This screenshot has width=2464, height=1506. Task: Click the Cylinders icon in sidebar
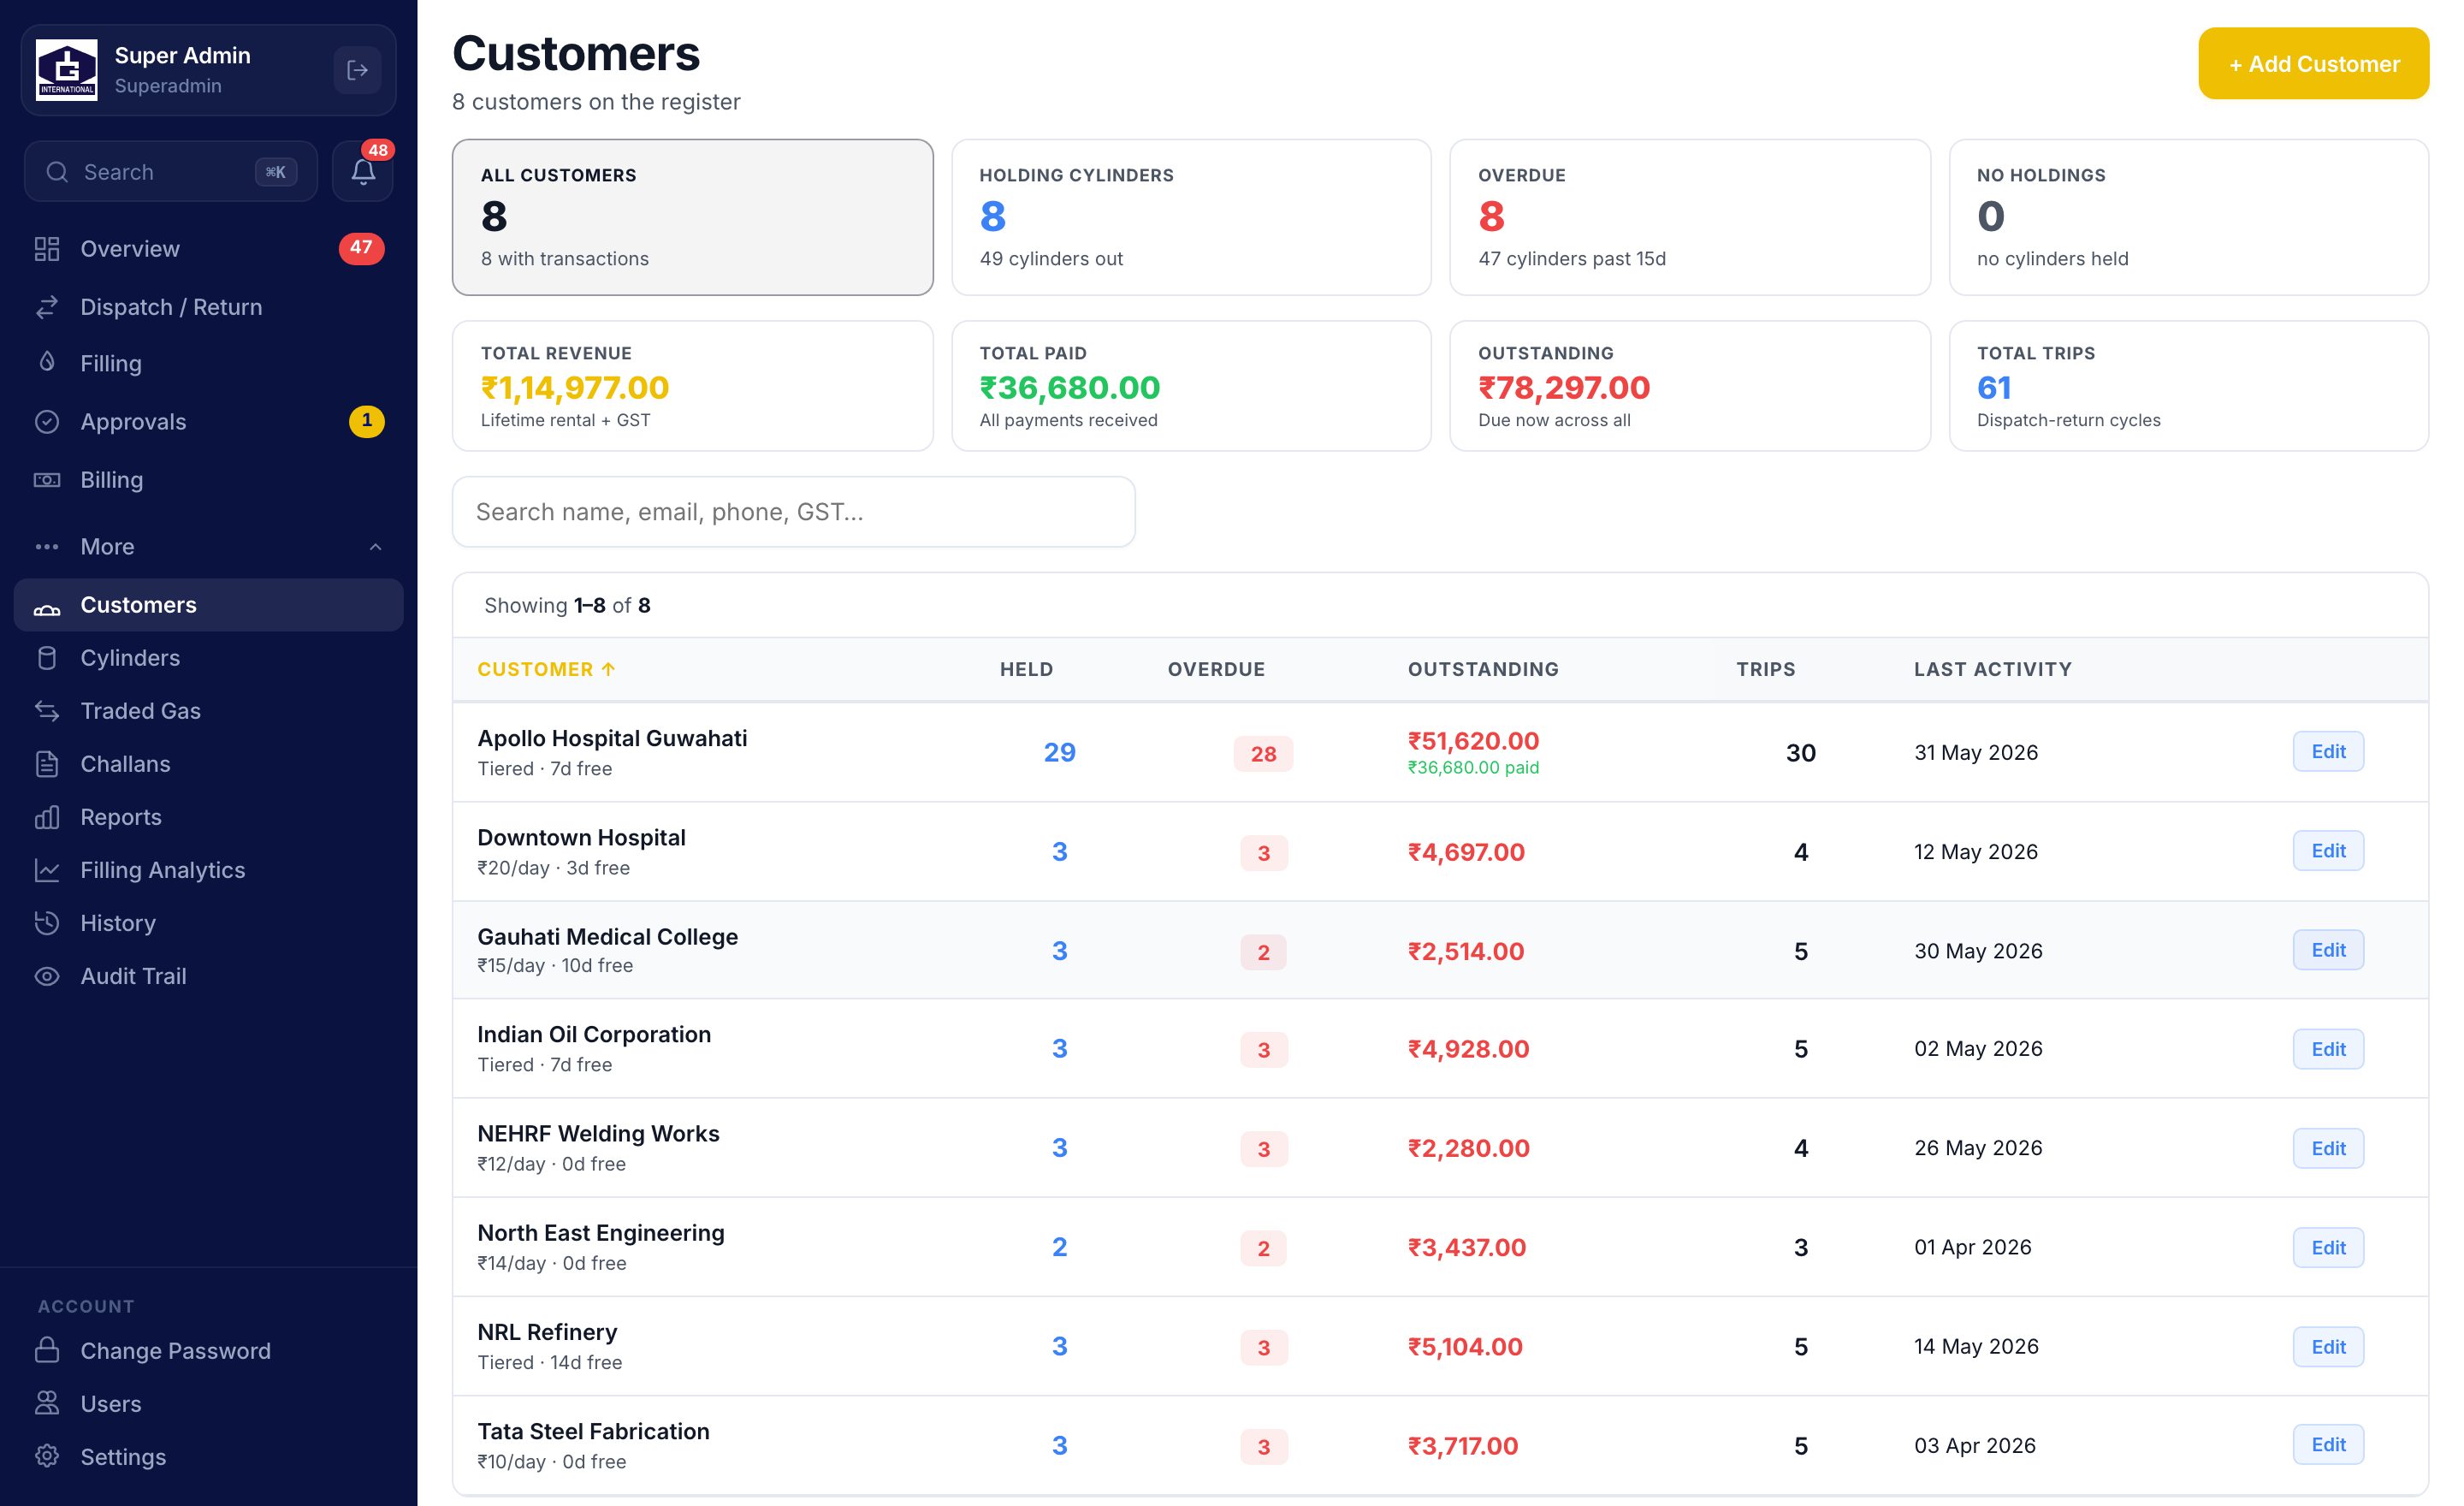[47, 658]
